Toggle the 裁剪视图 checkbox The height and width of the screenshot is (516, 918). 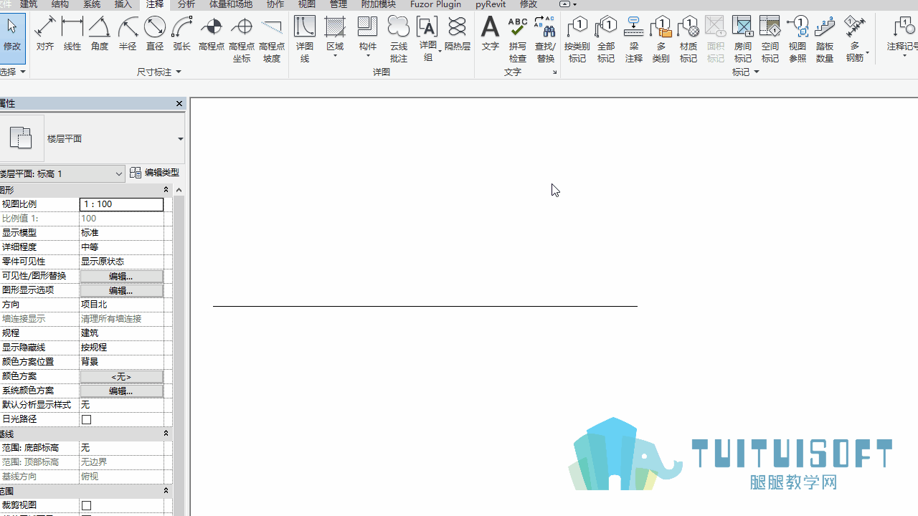tap(86, 505)
